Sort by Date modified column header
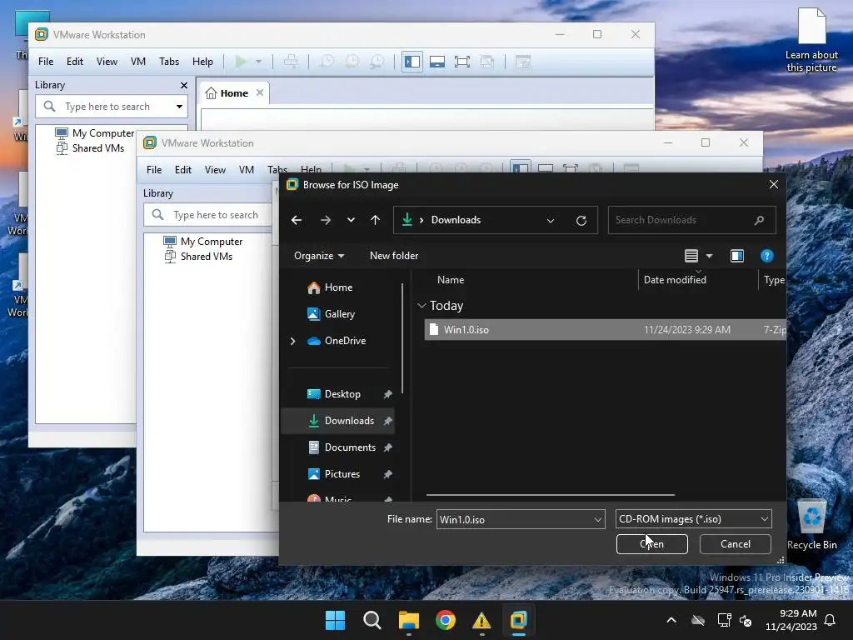 [675, 280]
